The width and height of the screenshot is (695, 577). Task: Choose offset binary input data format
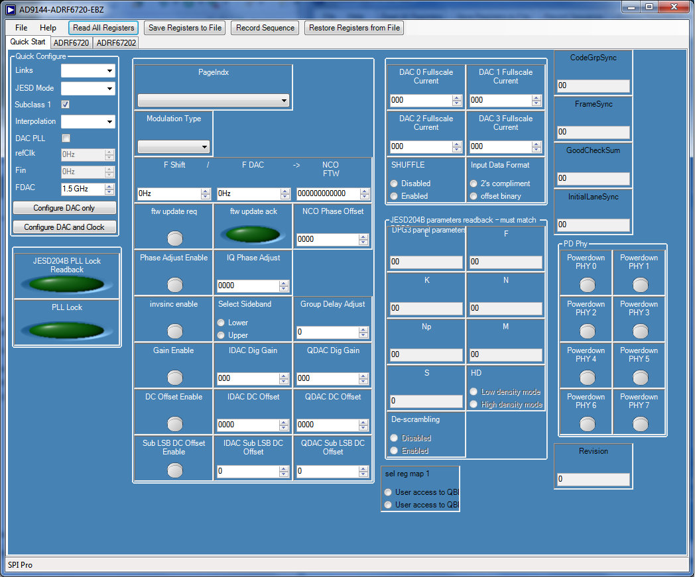[474, 195]
